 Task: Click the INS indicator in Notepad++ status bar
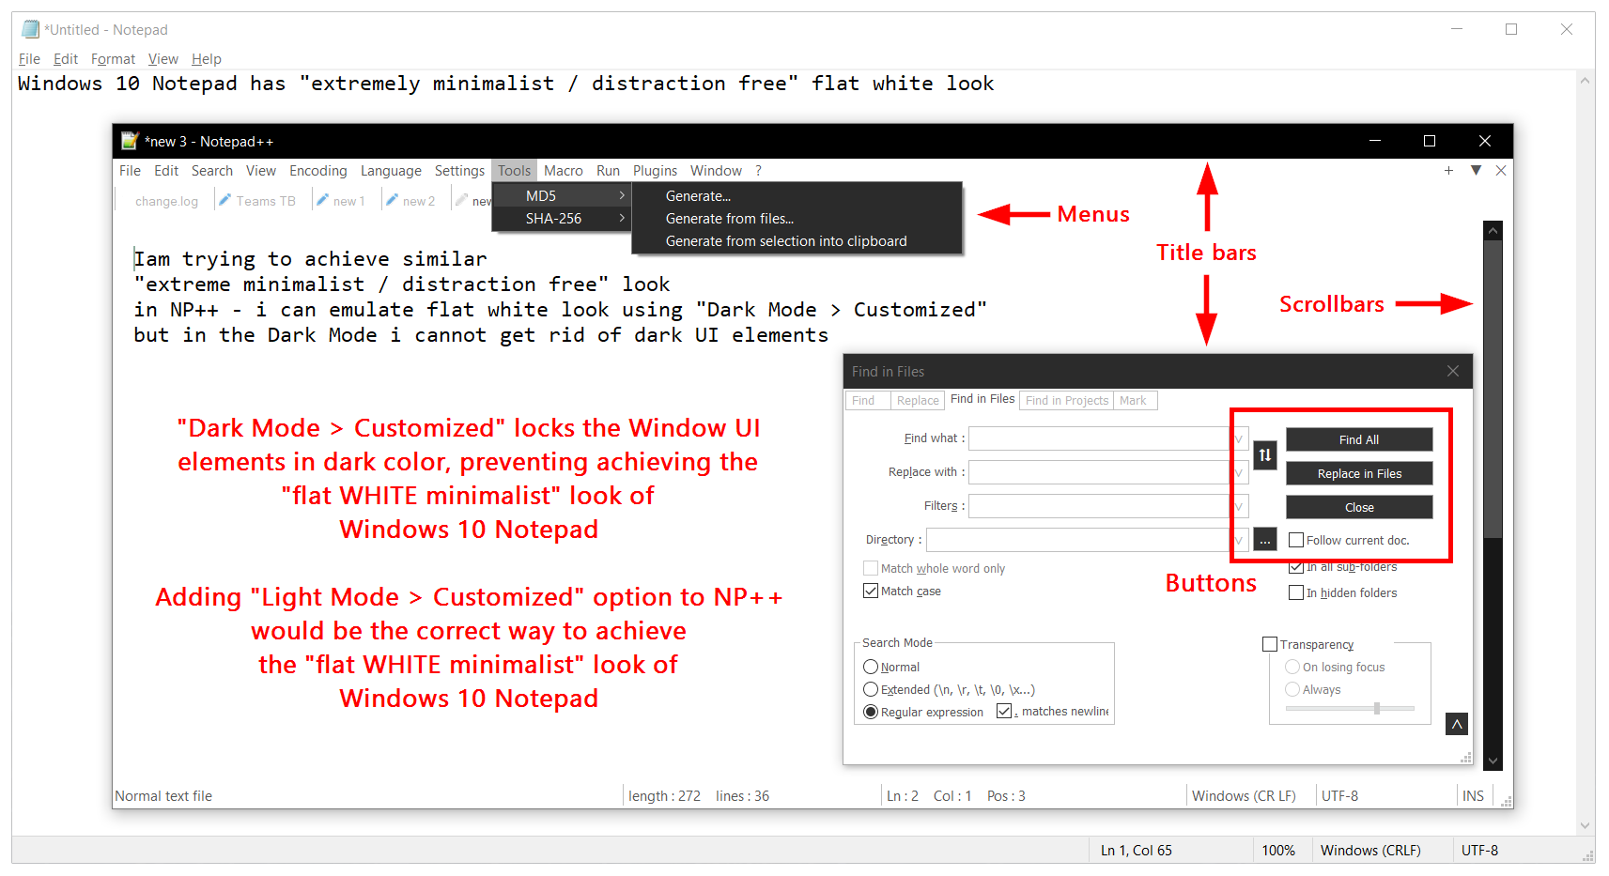(x=1473, y=795)
